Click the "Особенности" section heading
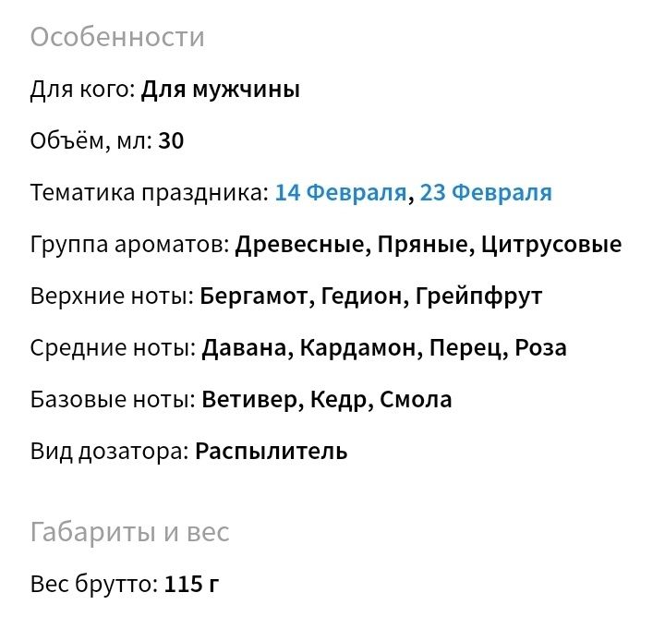This screenshot has height=641, width=665. (x=117, y=37)
